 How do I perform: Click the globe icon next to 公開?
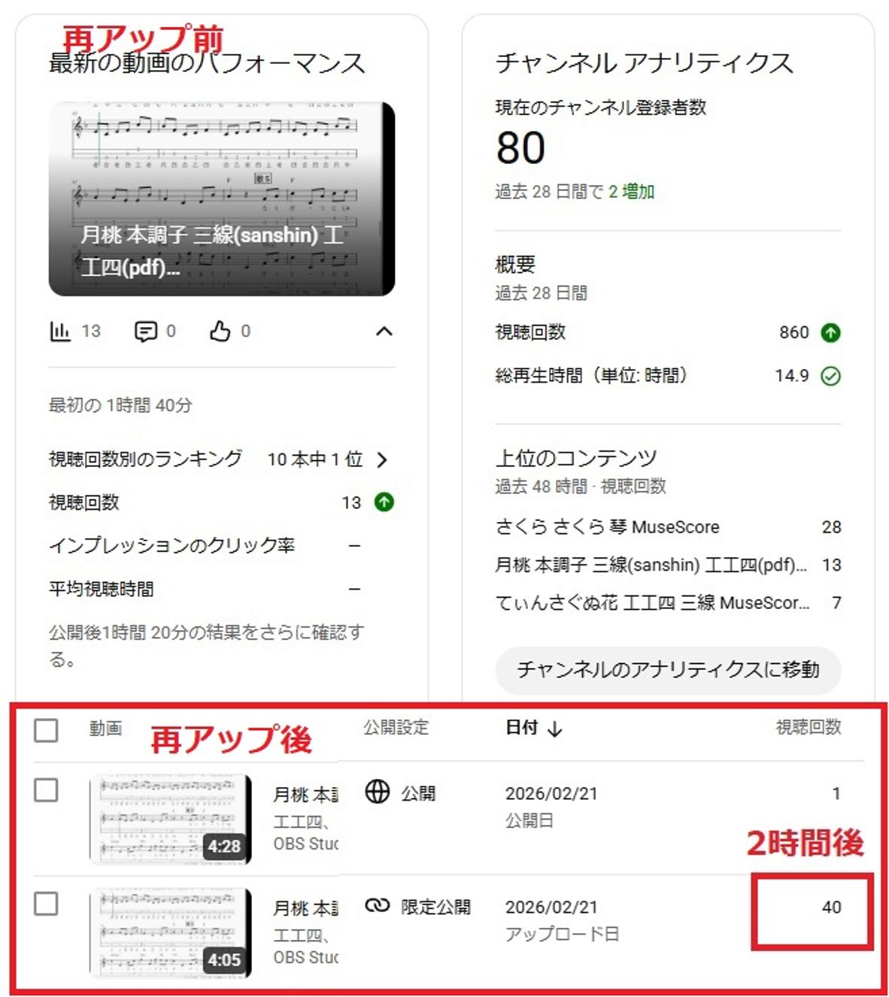point(377,792)
